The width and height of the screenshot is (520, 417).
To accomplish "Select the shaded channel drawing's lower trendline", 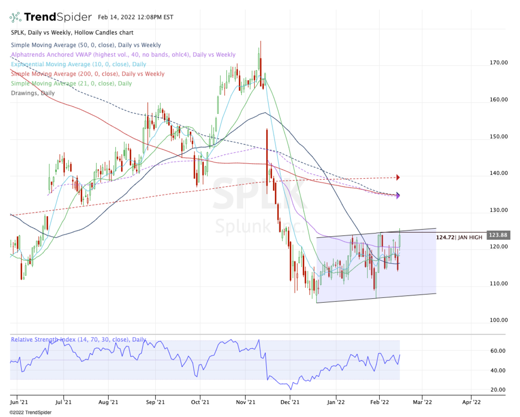I will [376, 298].
